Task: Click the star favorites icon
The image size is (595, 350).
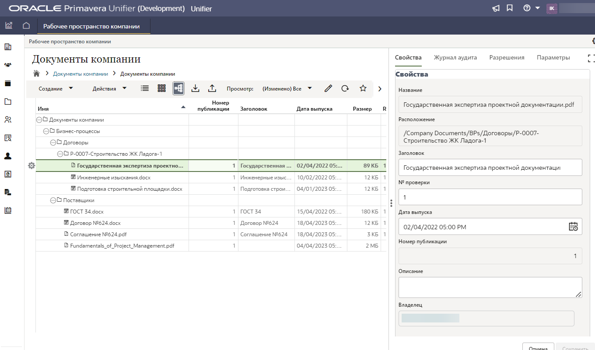Action: [x=363, y=88]
